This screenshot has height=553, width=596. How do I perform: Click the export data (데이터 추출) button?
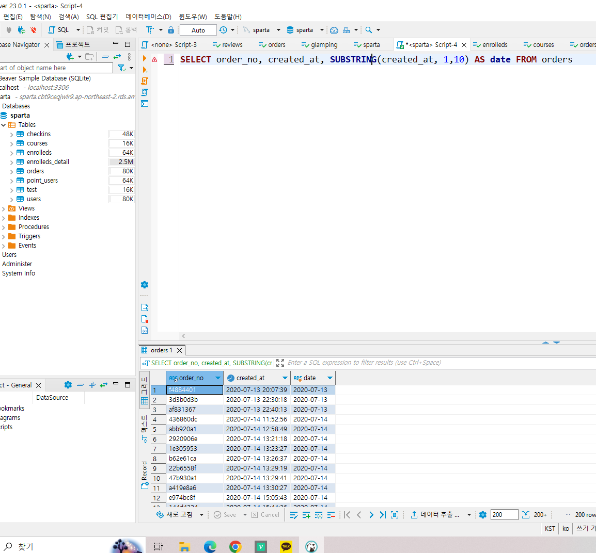tap(435, 515)
